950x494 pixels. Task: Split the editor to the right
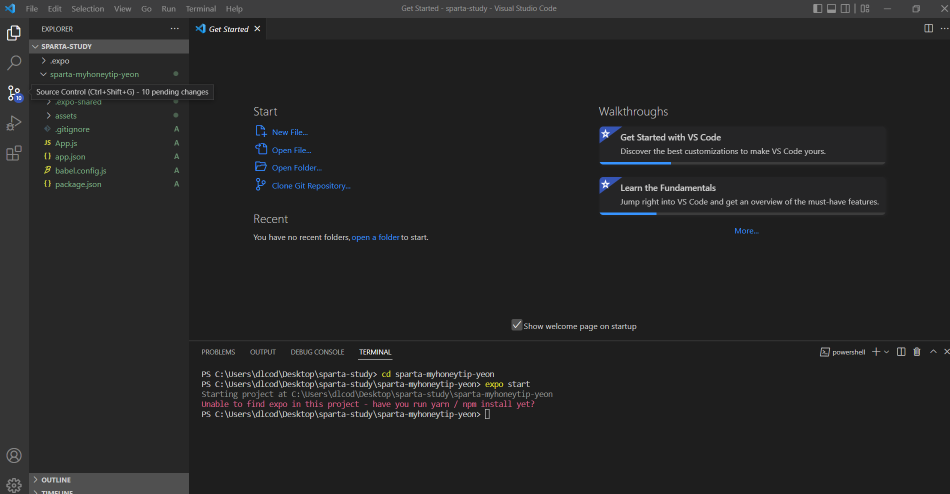[928, 28]
